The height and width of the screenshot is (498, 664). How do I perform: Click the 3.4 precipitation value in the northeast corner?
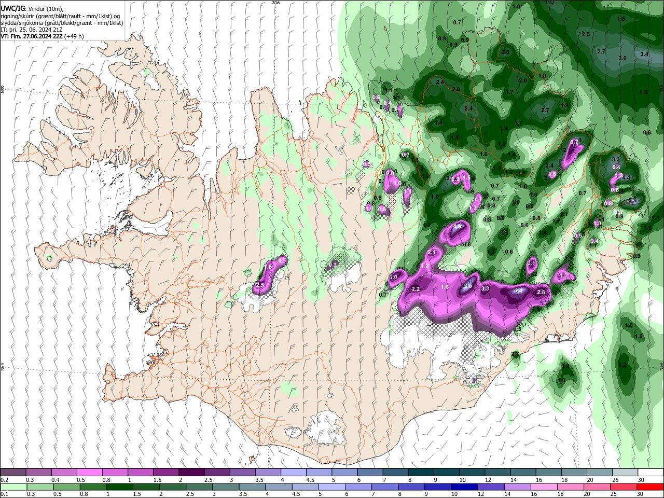pos(644,54)
